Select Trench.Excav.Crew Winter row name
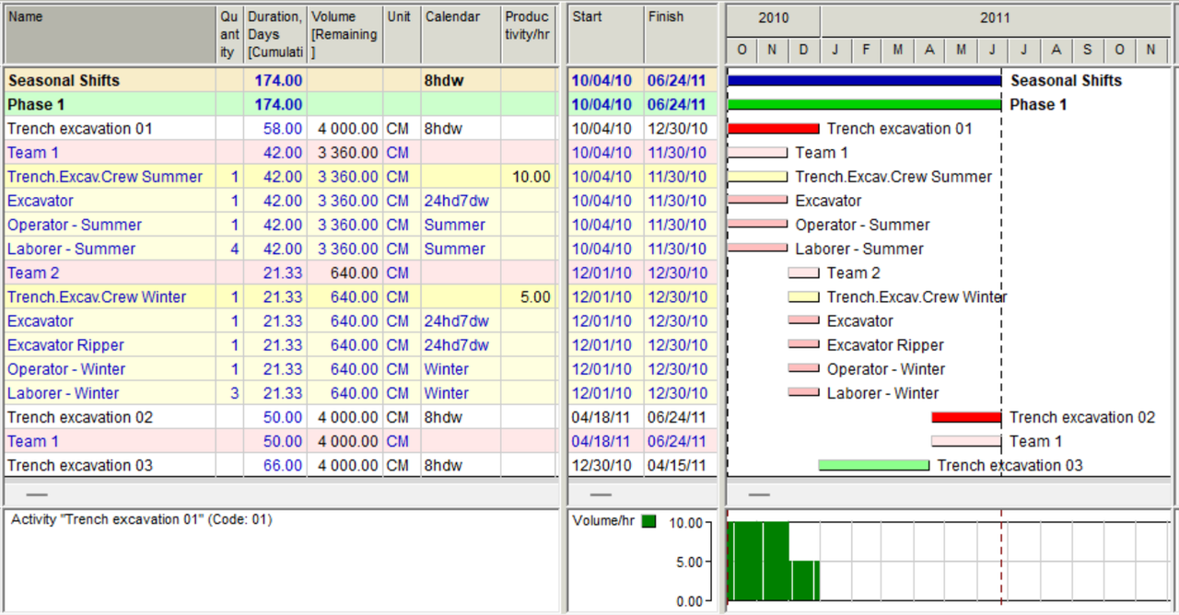Screen dimensions: 1179x615 point(97,297)
